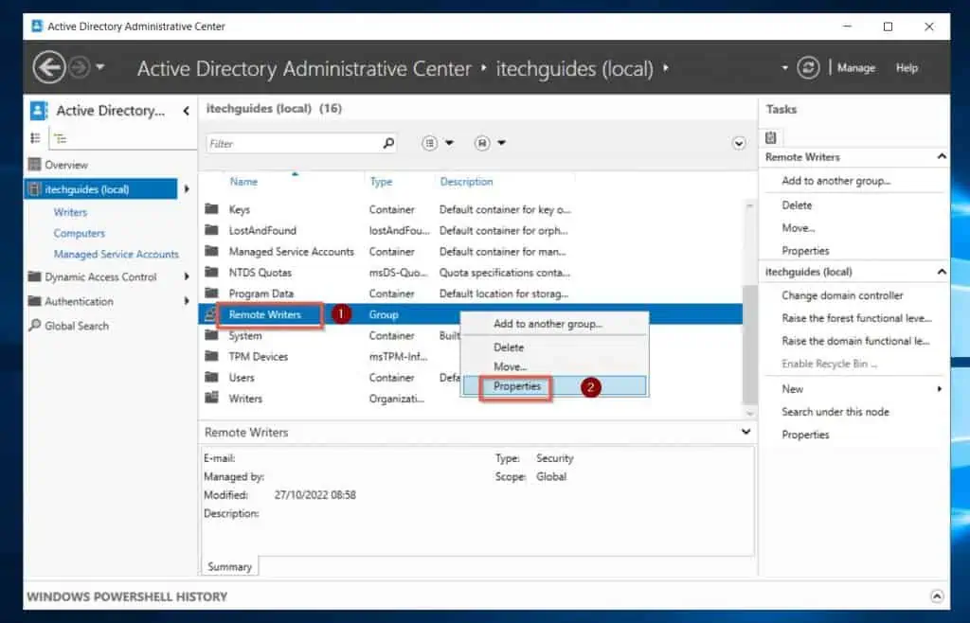This screenshot has height=623, width=970.
Task: Click the forward navigation arrow
Action: coord(80,66)
